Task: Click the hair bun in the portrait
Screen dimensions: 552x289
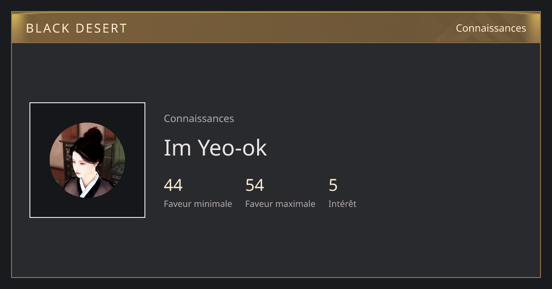Action: (x=93, y=135)
